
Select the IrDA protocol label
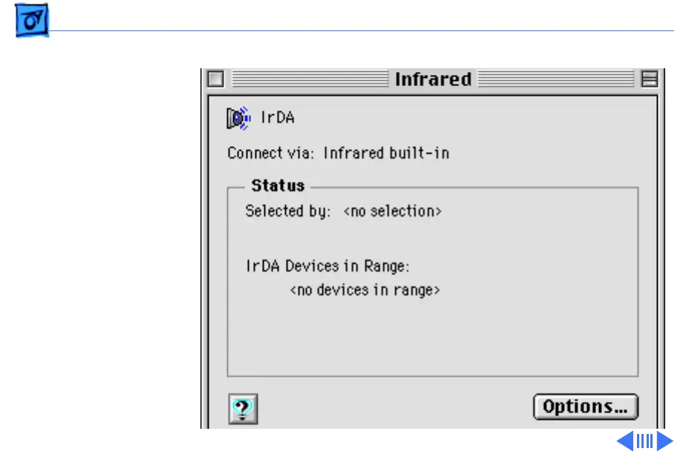click(x=278, y=117)
